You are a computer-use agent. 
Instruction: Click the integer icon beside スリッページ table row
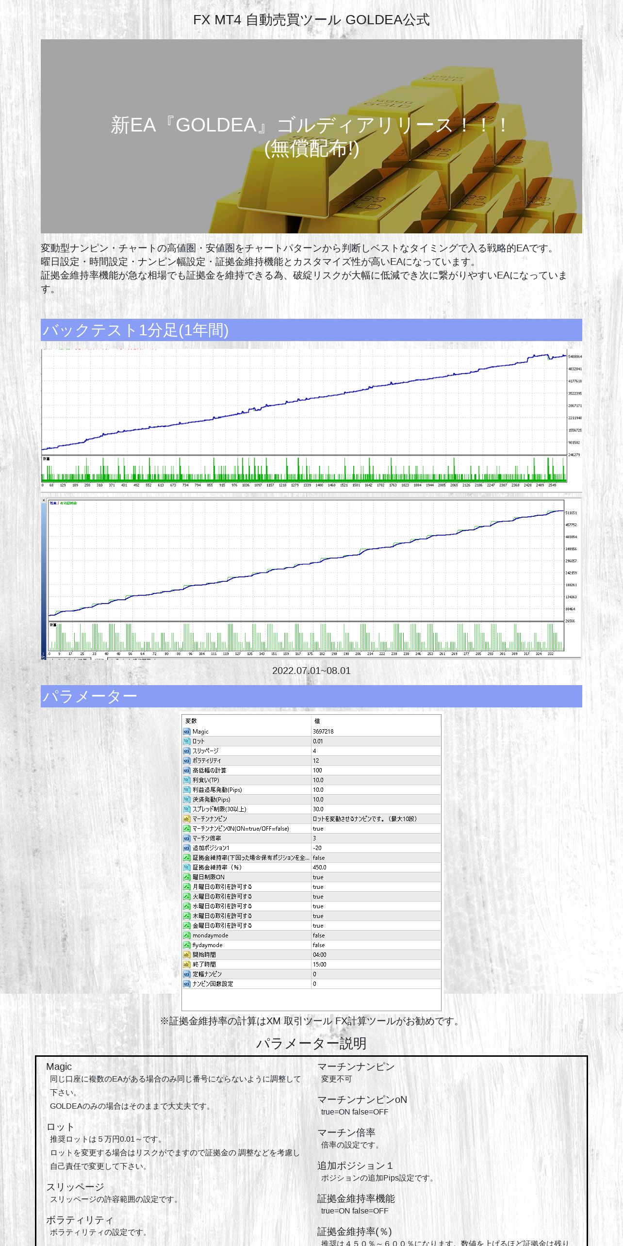tap(186, 751)
